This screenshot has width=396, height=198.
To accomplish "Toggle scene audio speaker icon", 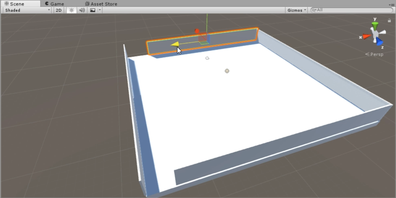I will coord(82,10).
